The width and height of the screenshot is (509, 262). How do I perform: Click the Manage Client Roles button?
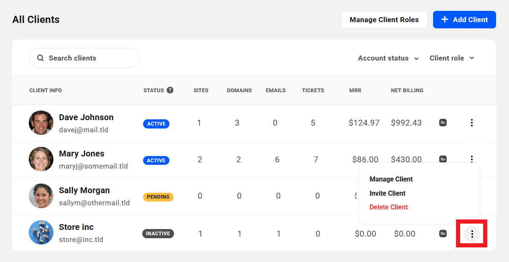point(384,20)
